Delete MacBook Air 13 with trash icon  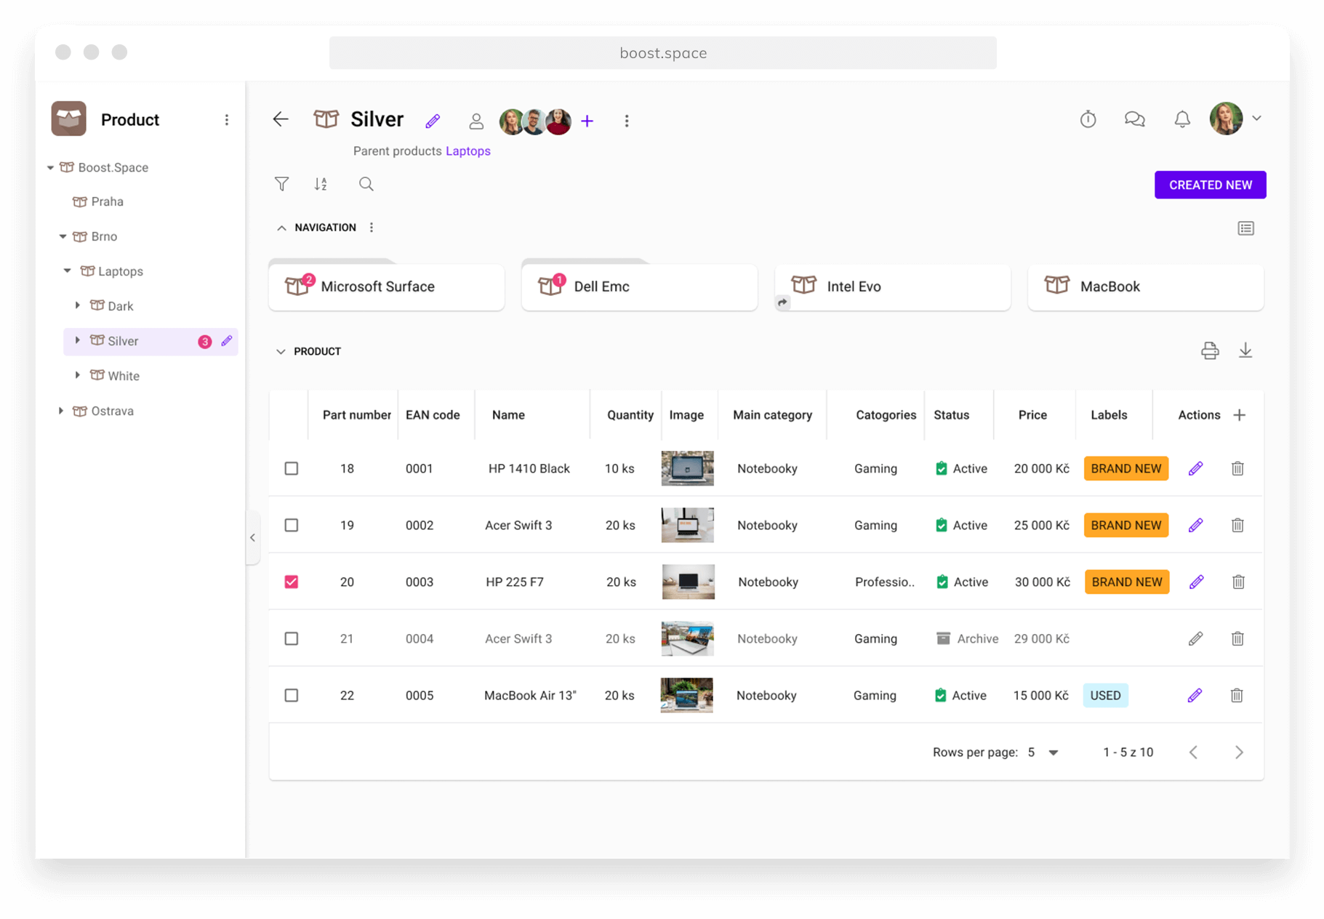[x=1237, y=695]
